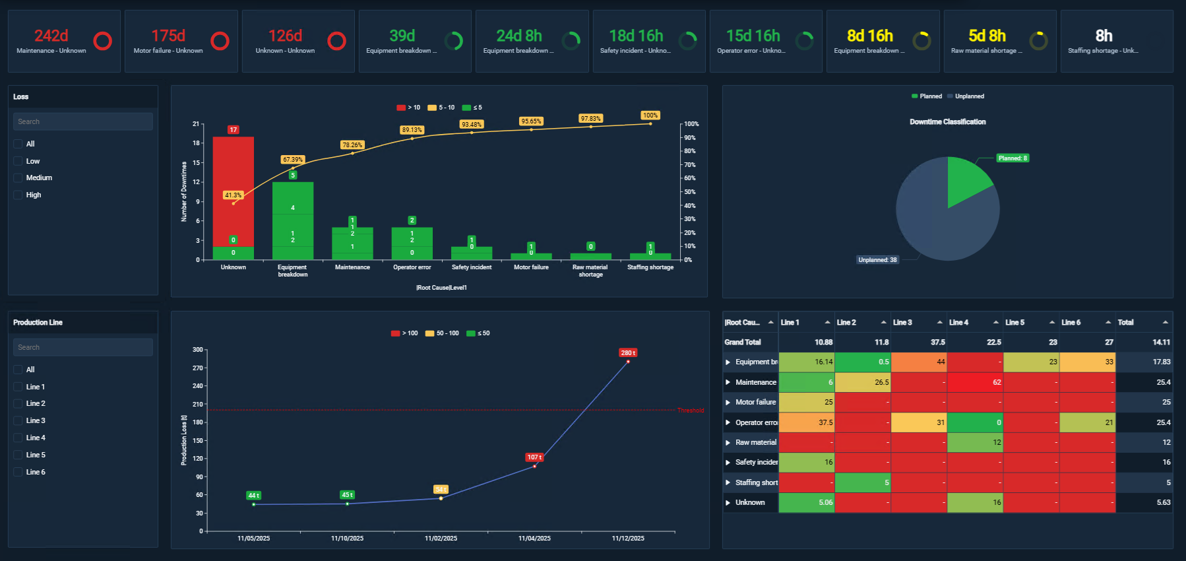Click the yellow ring on the 8d 16h card
Screen dimensions: 1186x561
(x=921, y=41)
